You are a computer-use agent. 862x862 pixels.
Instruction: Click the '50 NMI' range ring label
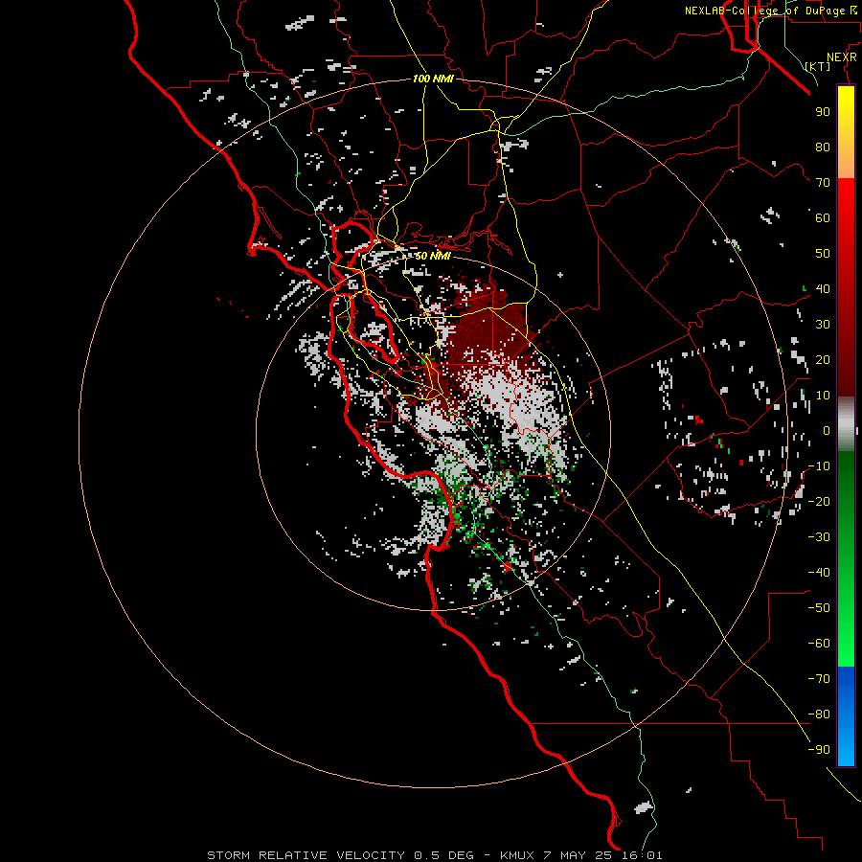pos(433,256)
